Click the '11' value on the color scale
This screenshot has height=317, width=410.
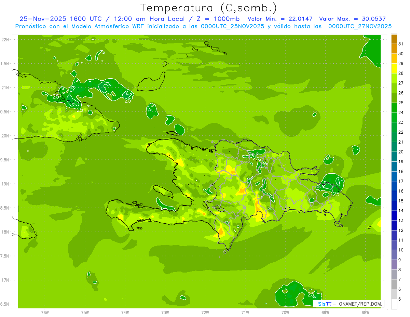pos(401,240)
